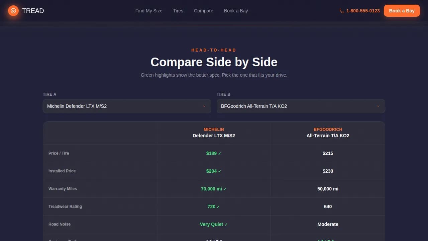Click the Moderate road noise value
The image size is (428, 241).
328,224
